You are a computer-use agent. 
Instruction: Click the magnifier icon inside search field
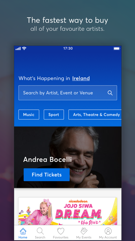[x=110, y=93]
